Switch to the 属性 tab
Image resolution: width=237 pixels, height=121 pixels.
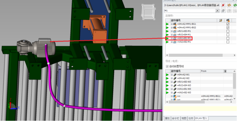click(x=167, y=118)
